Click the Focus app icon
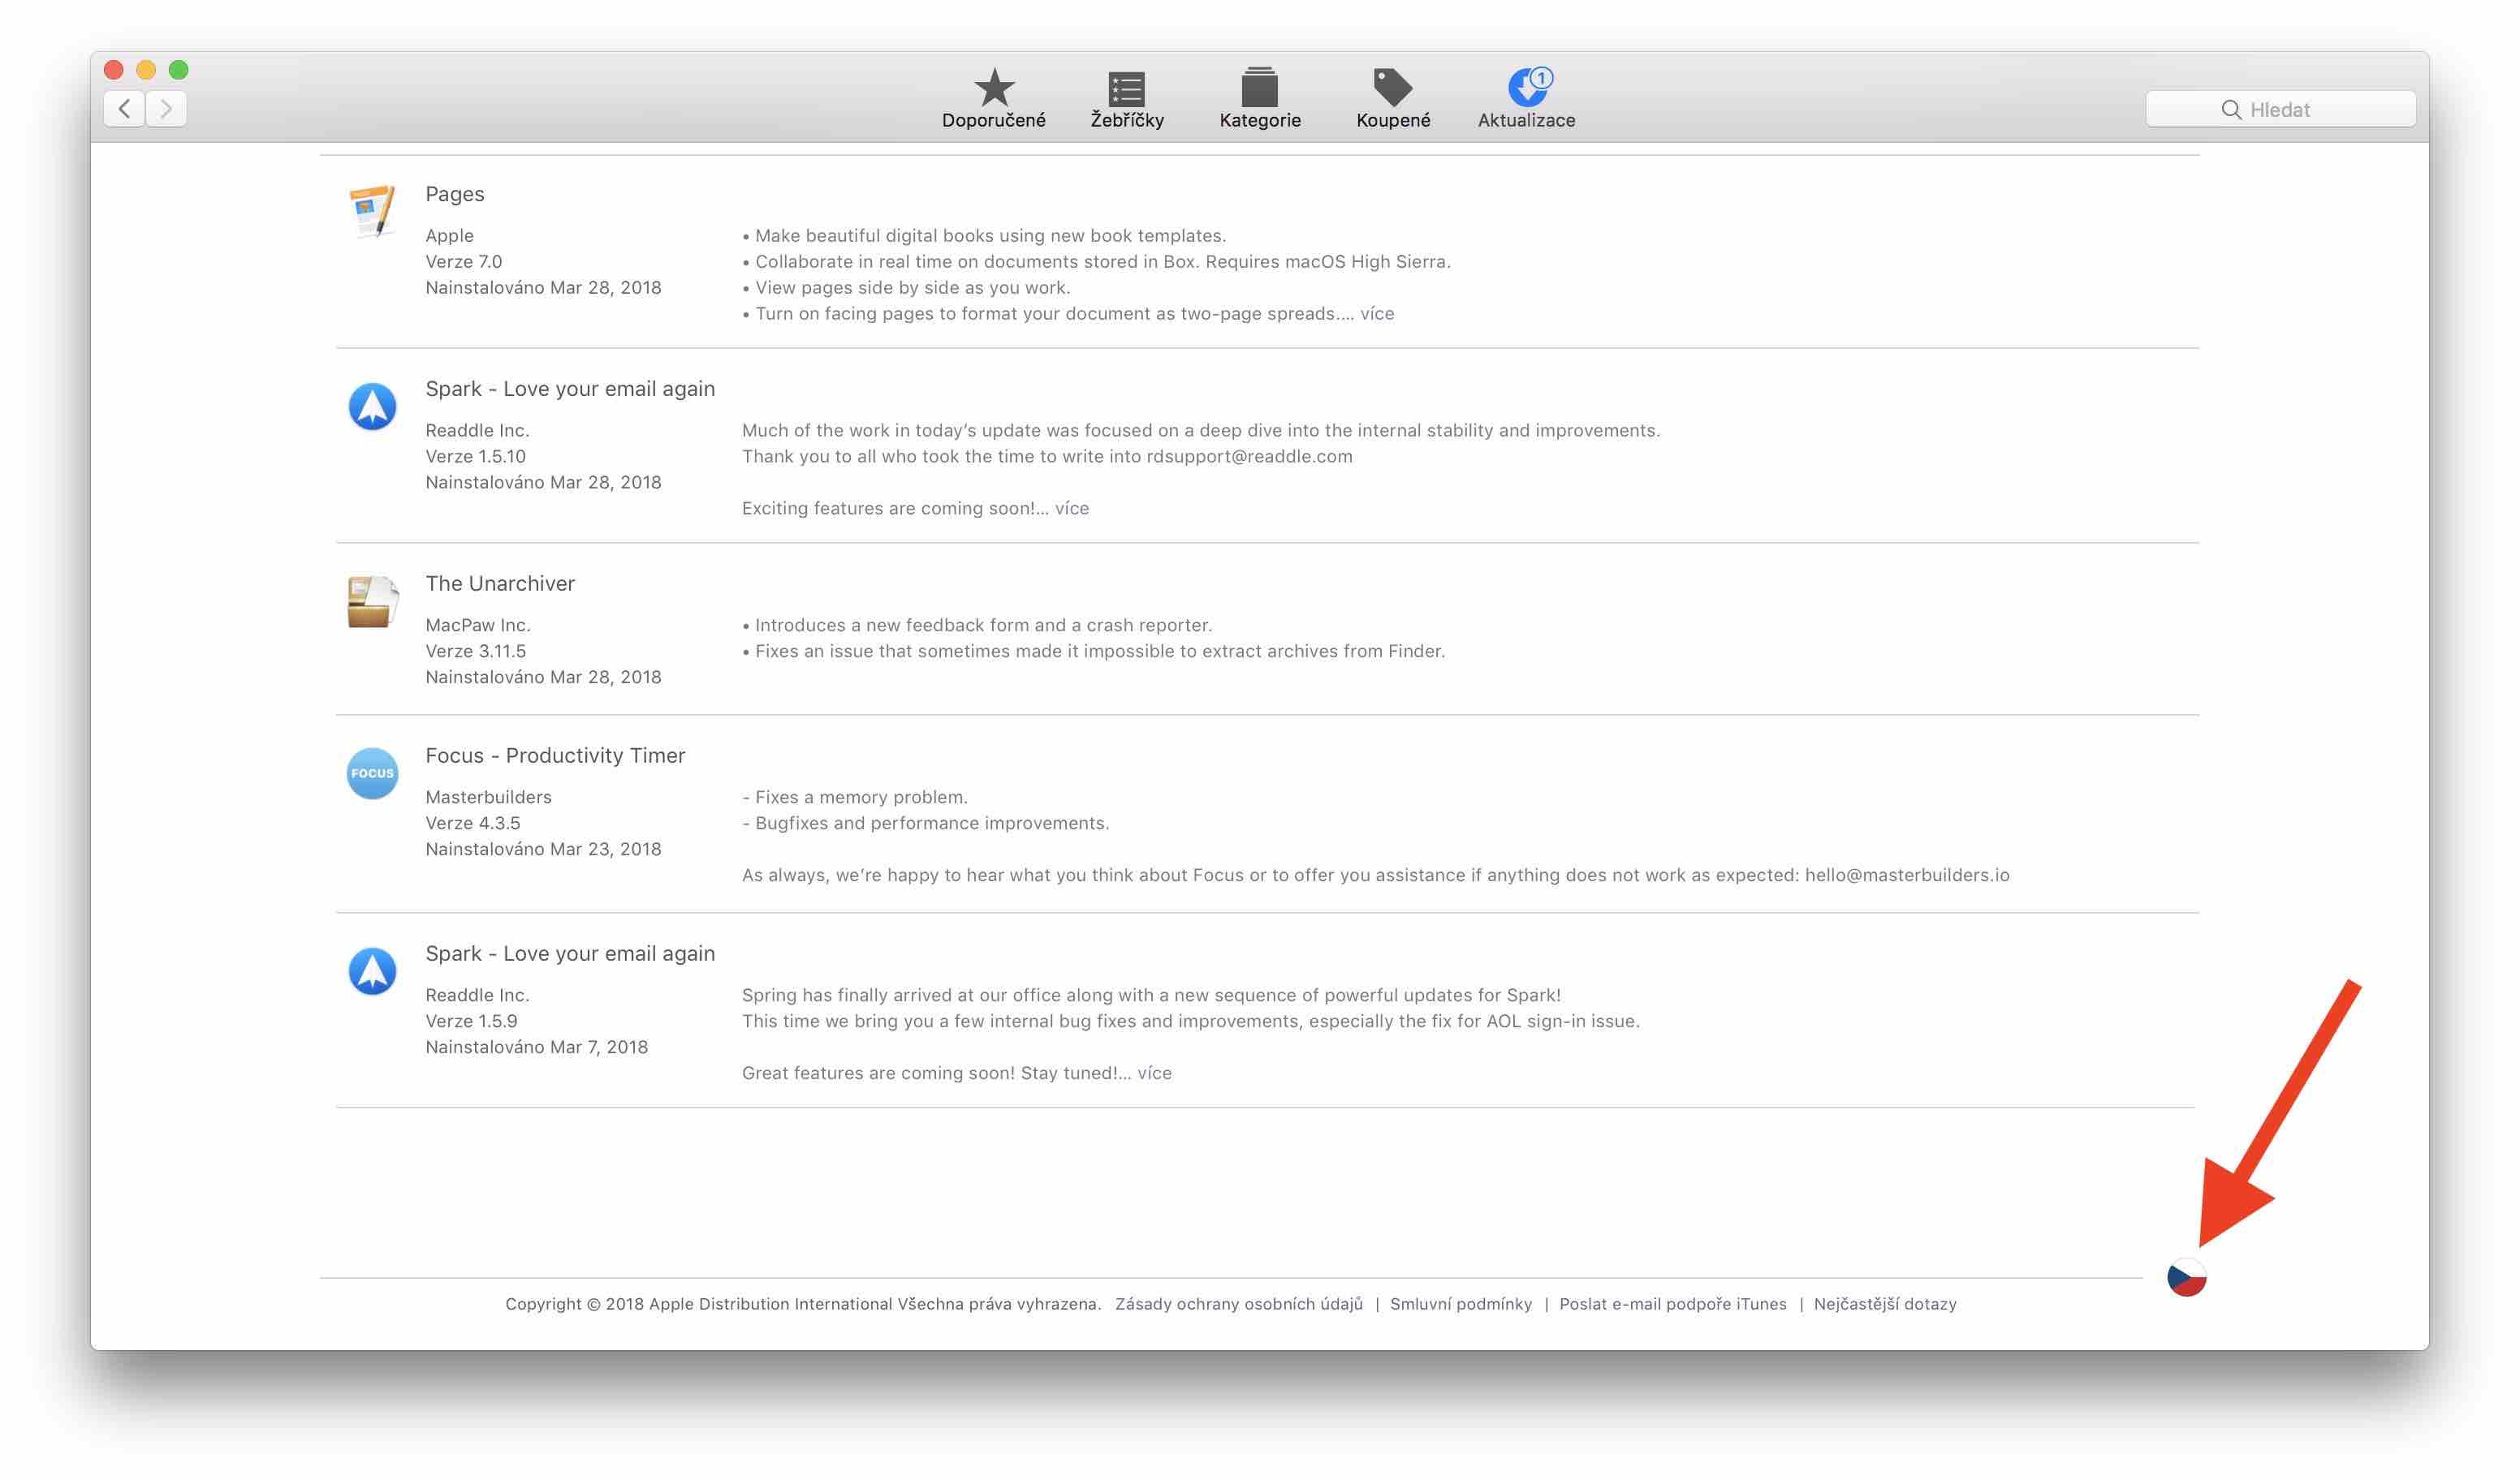 tap(372, 773)
